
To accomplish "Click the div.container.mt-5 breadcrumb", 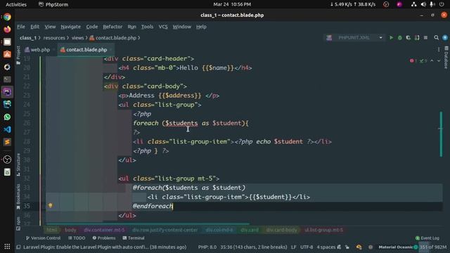I will point(105,230).
